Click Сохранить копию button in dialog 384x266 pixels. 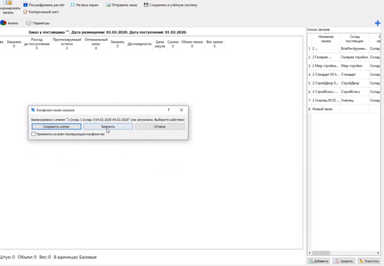(56, 126)
